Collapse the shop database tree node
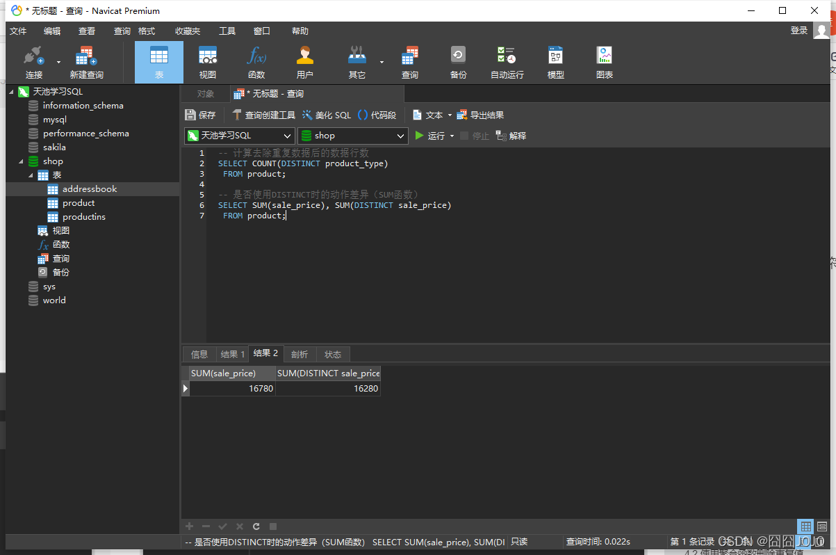The image size is (836, 555). 21,161
